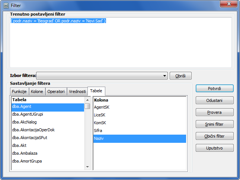The width and height of the screenshot is (240, 180).
Task: Switch to Obični filter mode
Action: [214, 136]
